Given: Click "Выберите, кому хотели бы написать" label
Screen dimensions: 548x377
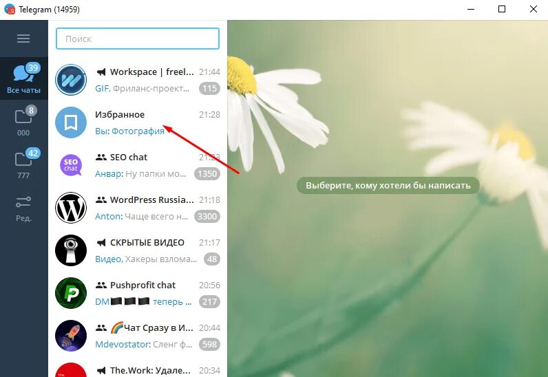Looking at the screenshot, I should click(388, 185).
